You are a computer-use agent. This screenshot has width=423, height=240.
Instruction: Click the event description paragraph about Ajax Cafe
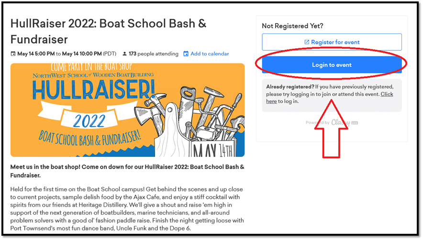pos(127,209)
